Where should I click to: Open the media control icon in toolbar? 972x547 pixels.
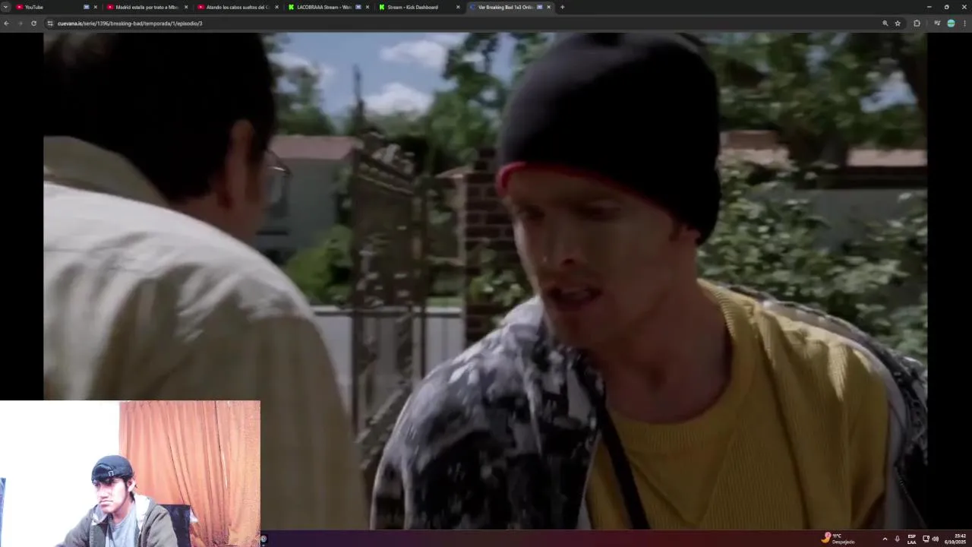(x=937, y=24)
